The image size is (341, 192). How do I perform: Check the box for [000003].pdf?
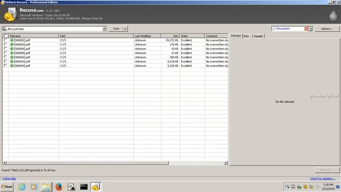pos(5,44)
